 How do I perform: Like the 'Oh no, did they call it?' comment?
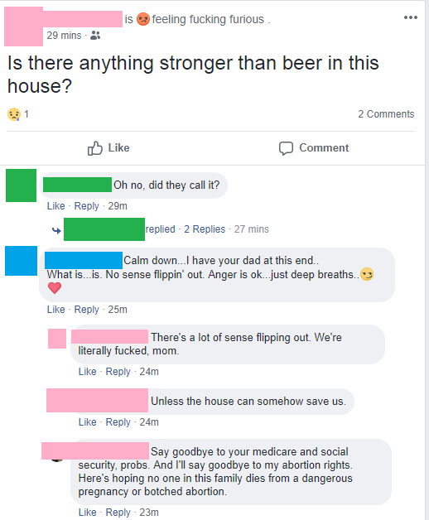(x=55, y=206)
